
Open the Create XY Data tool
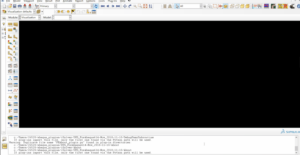(x=10, y=85)
